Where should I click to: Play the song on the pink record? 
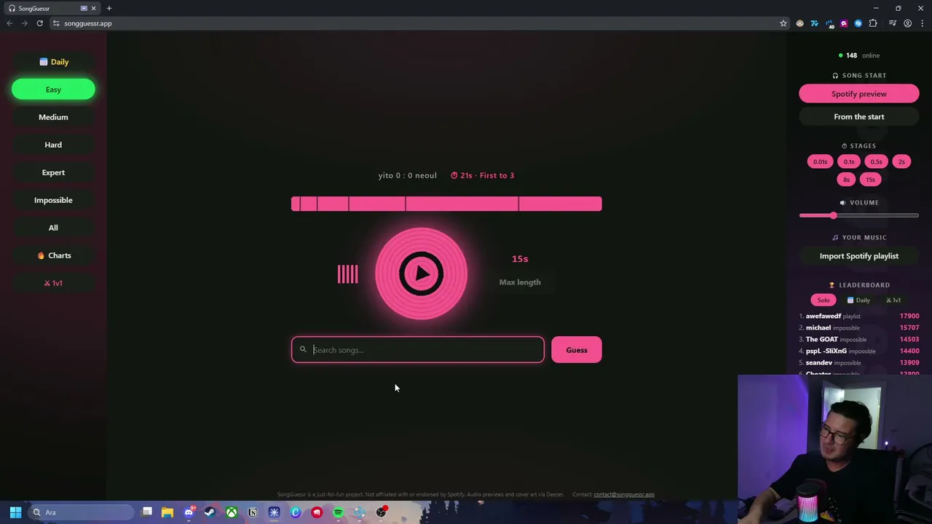(421, 274)
